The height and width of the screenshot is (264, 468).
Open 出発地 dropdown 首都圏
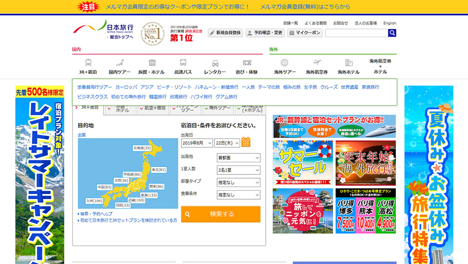pyautogui.click(x=239, y=158)
